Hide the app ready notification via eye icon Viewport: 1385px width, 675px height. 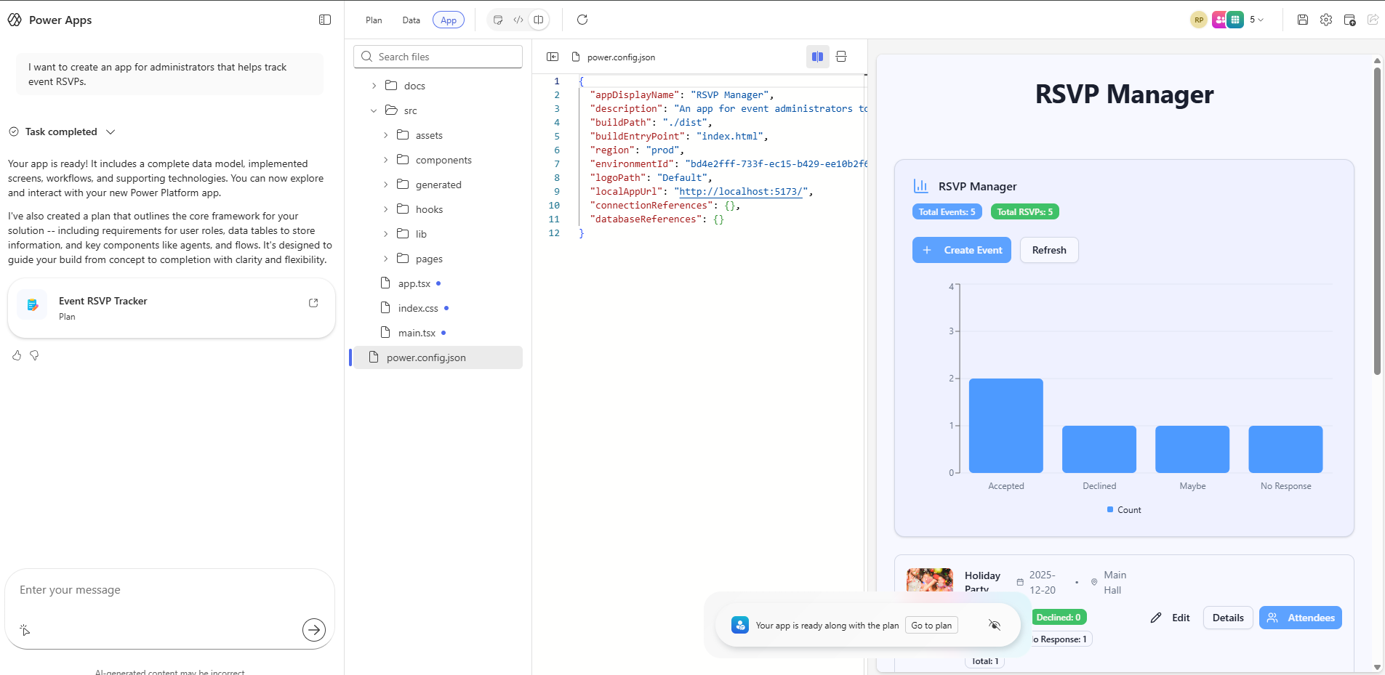tap(995, 625)
